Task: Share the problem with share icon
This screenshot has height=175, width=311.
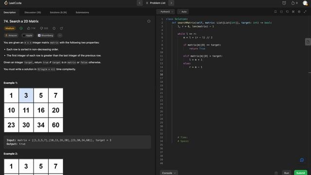Action: tap(62, 28)
